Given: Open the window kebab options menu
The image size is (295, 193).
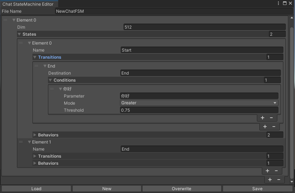Looking at the screenshot, I should click(x=278, y=3).
